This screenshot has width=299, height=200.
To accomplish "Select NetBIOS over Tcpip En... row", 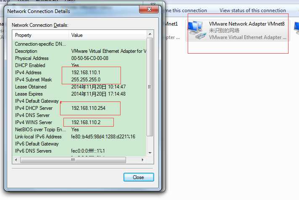I will [79, 130].
